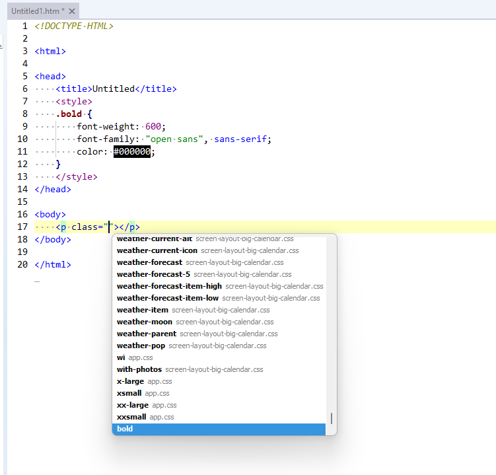Pick the x-large class suggestion
Screen dimensions: 496x475
coord(130,381)
